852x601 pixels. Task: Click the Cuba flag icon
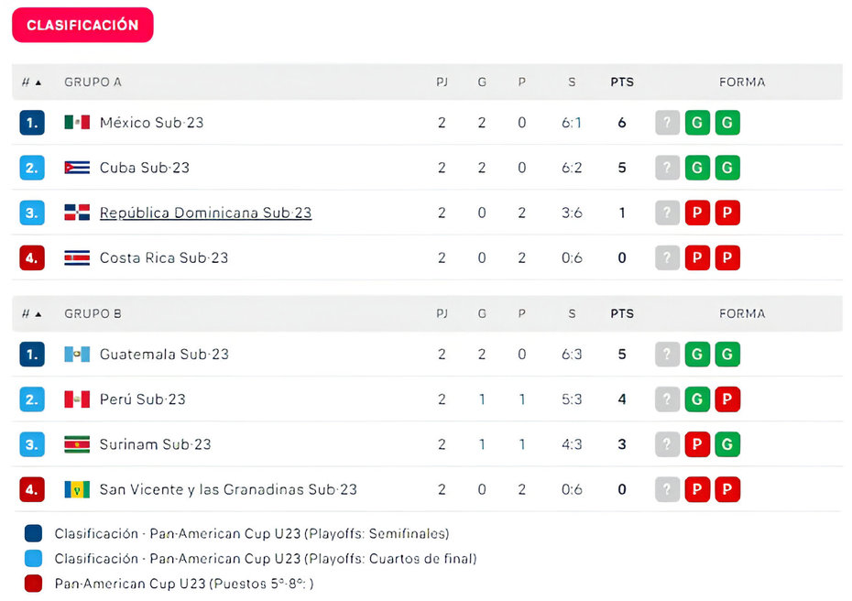point(77,168)
